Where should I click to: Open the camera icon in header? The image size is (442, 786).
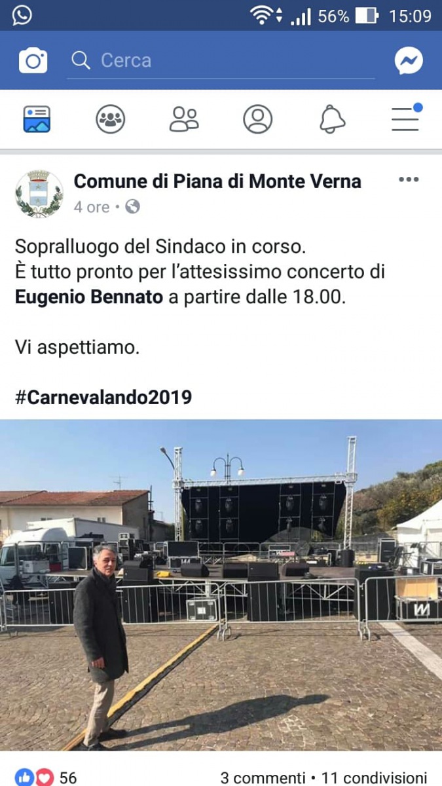33,60
